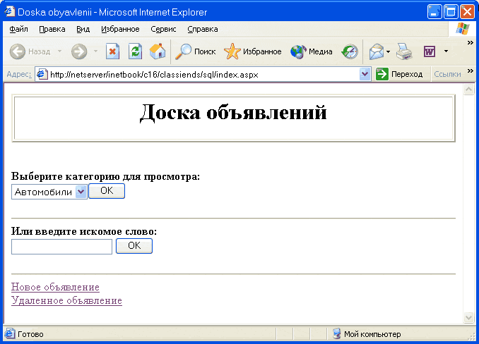Click the scrollbar up arrow

468,90
